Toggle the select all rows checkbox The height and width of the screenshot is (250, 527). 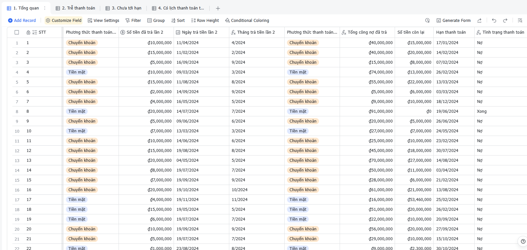click(17, 32)
